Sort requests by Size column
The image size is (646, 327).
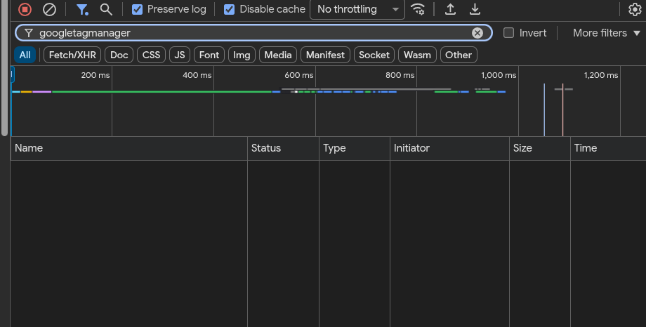[540, 148]
